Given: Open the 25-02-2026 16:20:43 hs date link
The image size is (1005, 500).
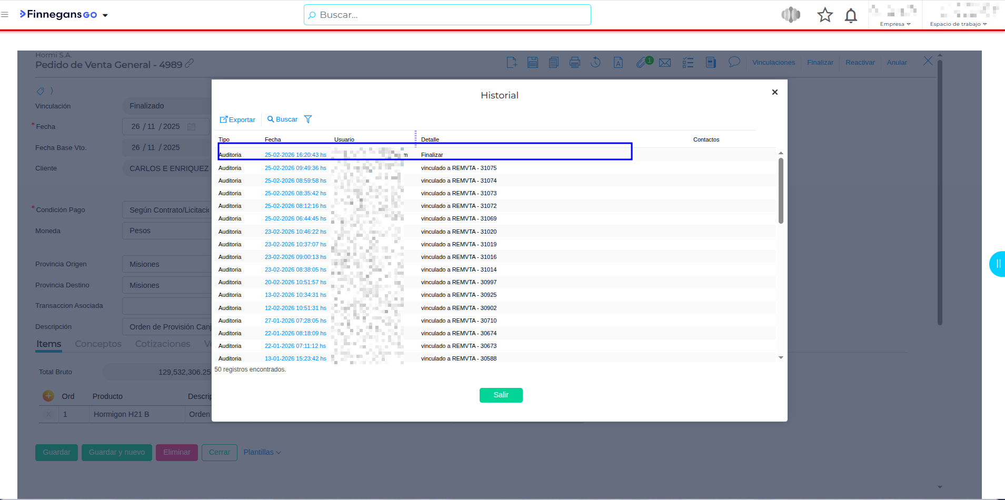Looking at the screenshot, I should [x=295, y=155].
